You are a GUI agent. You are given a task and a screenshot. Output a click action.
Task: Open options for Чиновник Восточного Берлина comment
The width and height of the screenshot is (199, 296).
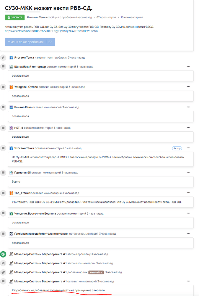pos(189,213)
